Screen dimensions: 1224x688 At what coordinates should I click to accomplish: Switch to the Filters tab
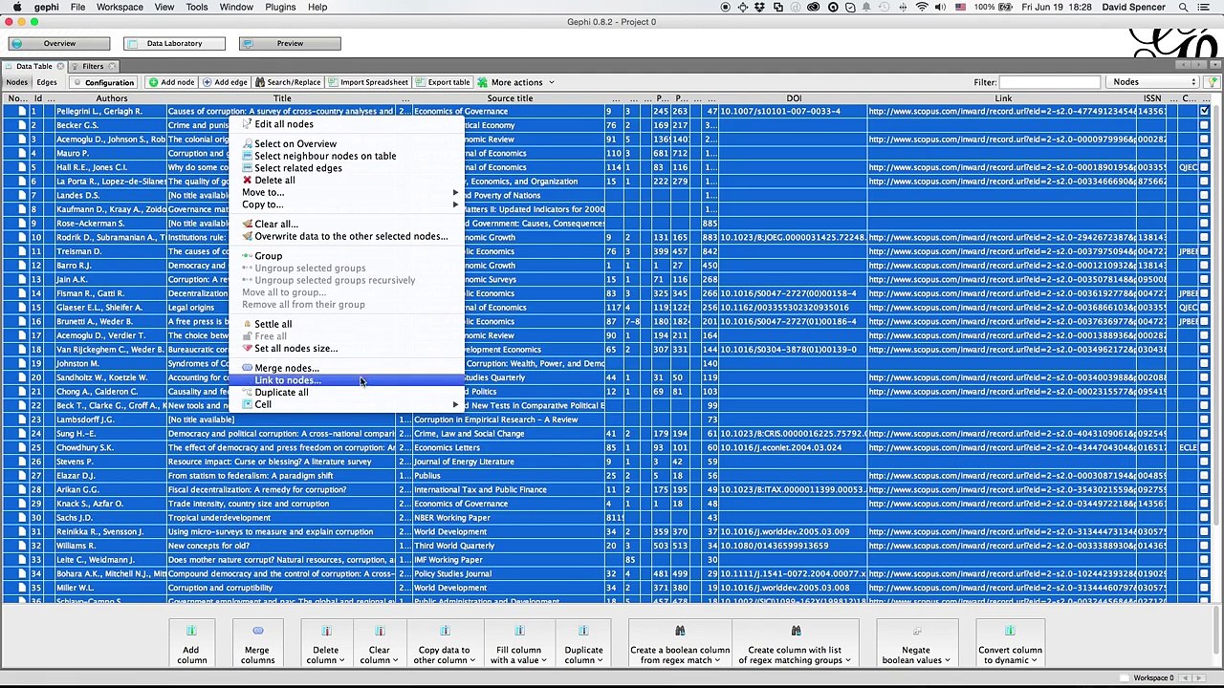coord(92,66)
